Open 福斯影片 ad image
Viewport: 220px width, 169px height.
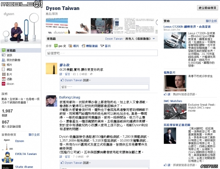coord(175,83)
